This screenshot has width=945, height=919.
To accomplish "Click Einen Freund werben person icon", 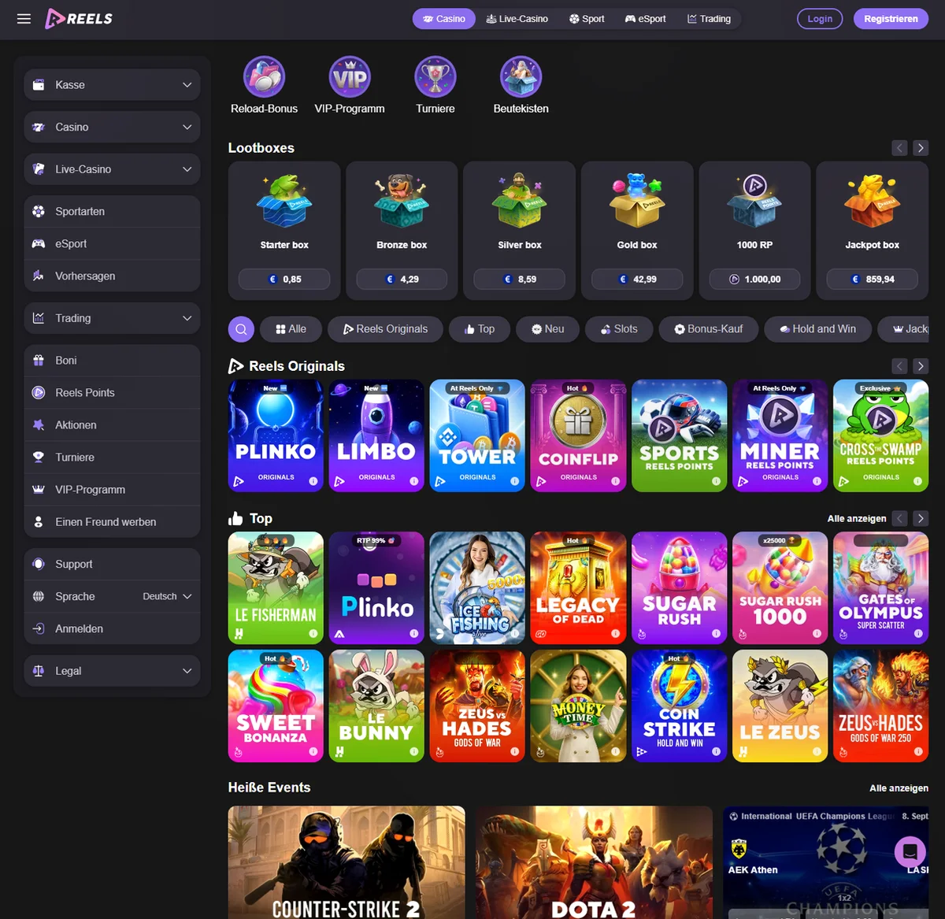I will coord(39,521).
